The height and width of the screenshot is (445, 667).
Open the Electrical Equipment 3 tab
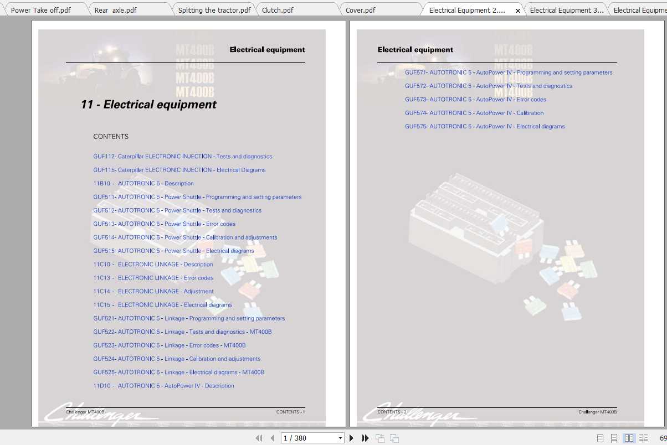click(x=566, y=10)
